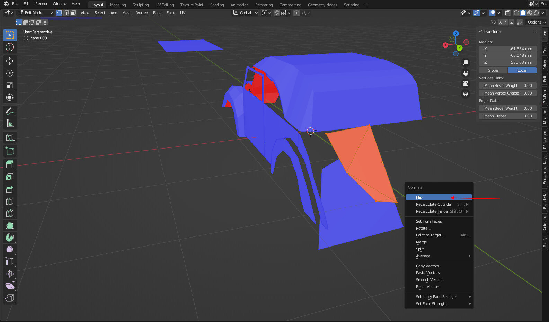
Task: Toggle camera view icon
Action: pos(466,83)
